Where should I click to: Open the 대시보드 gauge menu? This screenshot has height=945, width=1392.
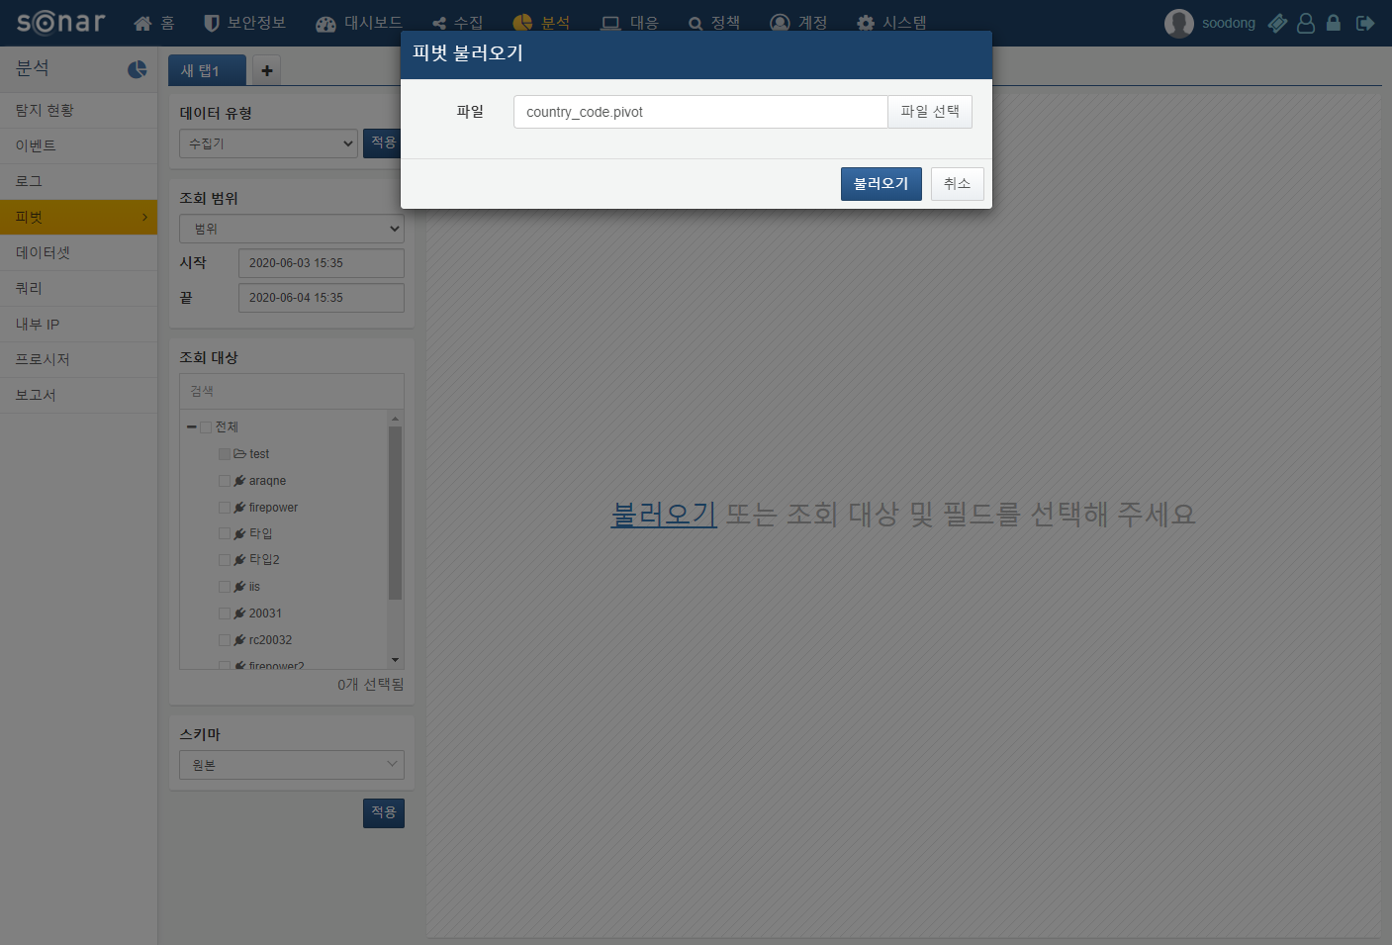tap(359, 23)
